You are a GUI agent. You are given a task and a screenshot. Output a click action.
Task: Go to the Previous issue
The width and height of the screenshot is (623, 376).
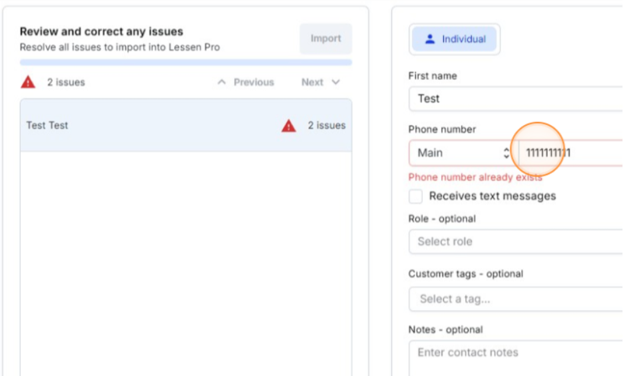[246, 83]
